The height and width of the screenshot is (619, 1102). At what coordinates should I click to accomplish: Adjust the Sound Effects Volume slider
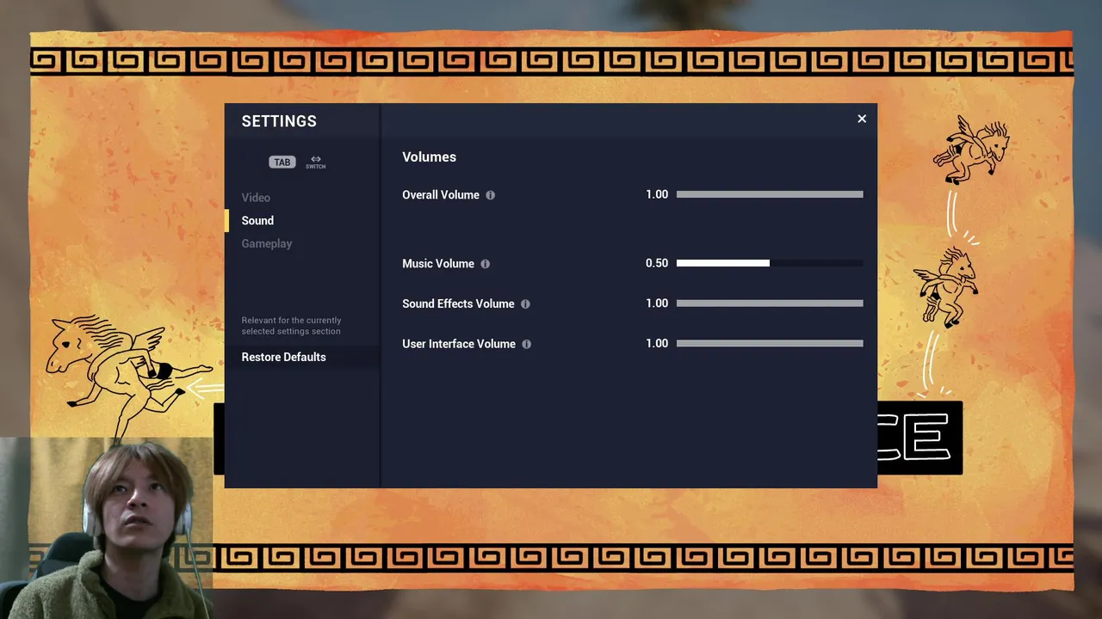point(770,303)
